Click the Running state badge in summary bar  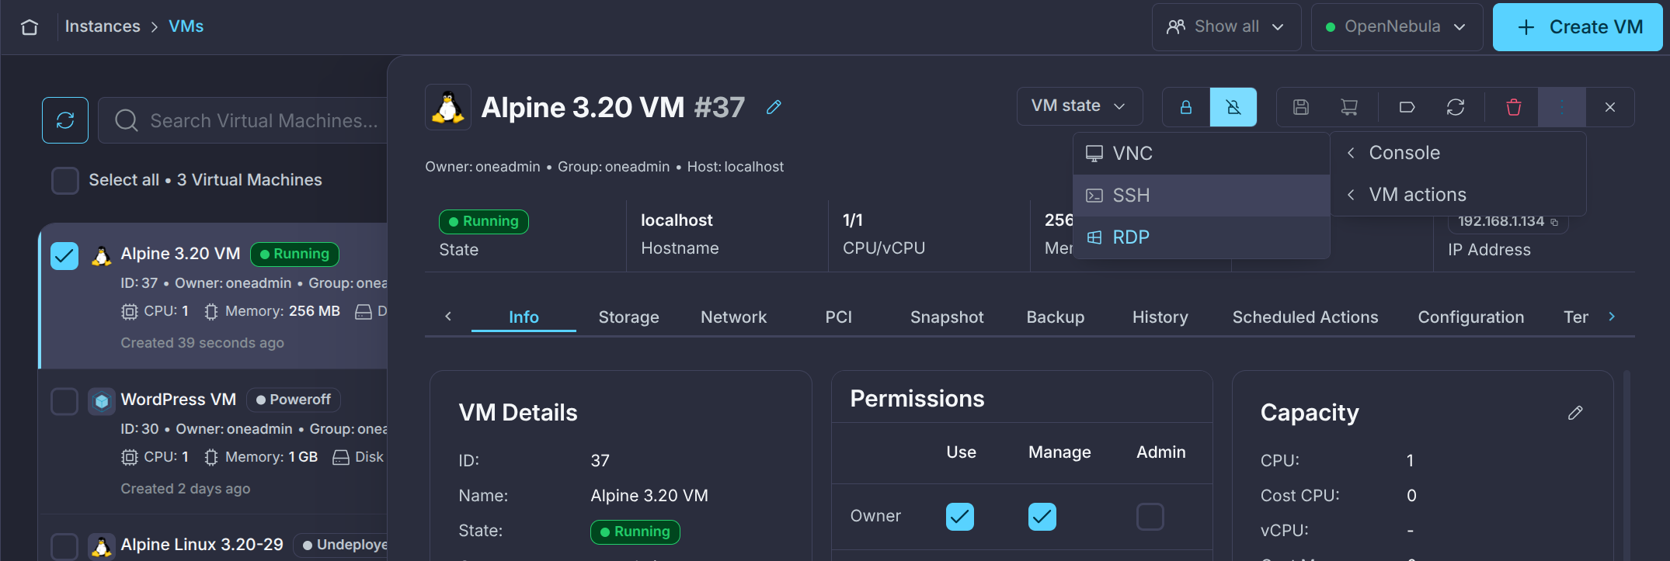pos(484,222)
